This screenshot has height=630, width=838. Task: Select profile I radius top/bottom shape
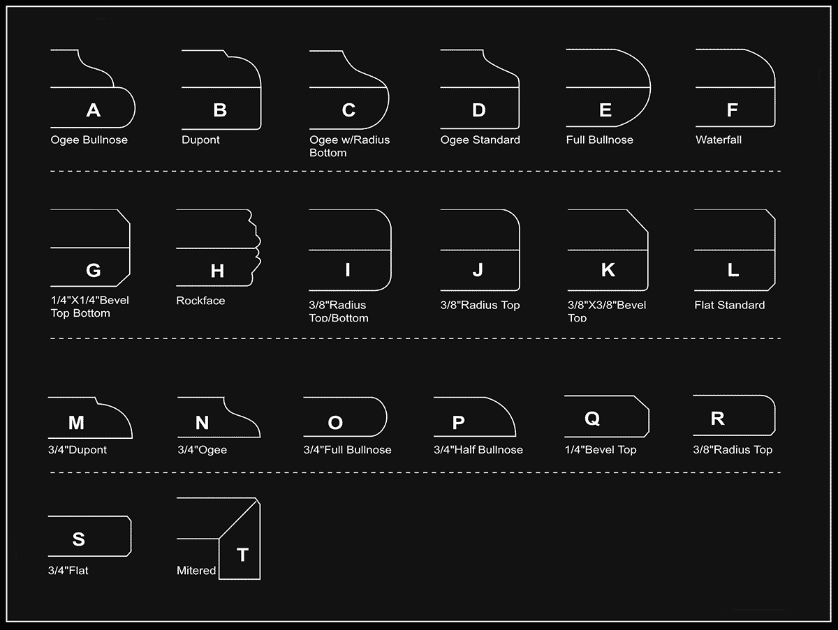[350, 250]
